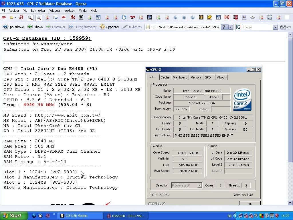The image size is (293, 220).
Task: Click the Tryllestav wand button
Action: click(x=132, y=27)
